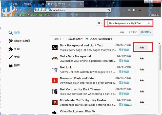Close the 附加组件管理器 tab
Screen dimensions: 162x115
[81, 4]
